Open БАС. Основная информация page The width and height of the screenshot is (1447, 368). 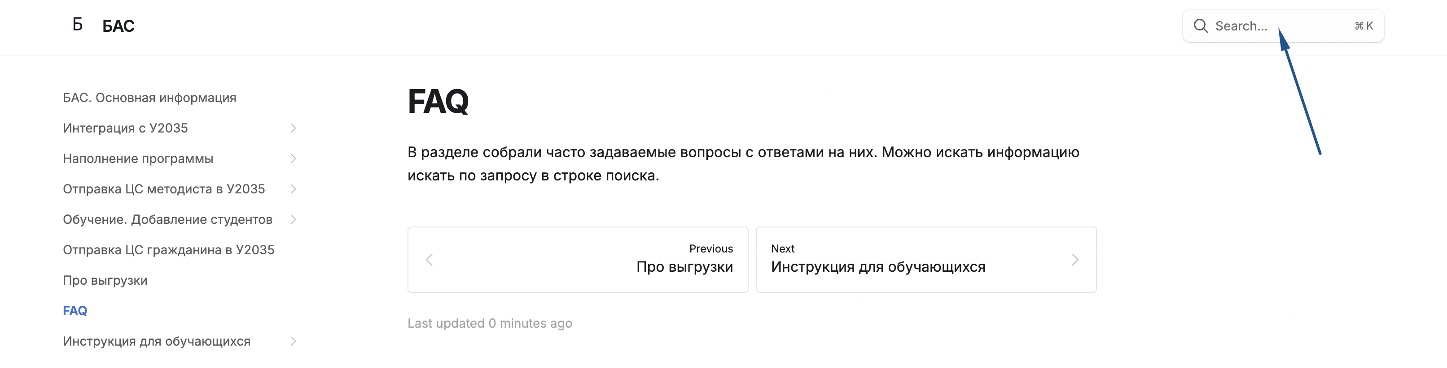149,98
